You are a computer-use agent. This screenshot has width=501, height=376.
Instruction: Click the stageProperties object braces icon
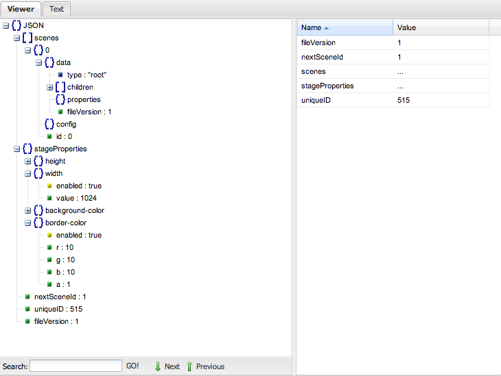point(27,149)
